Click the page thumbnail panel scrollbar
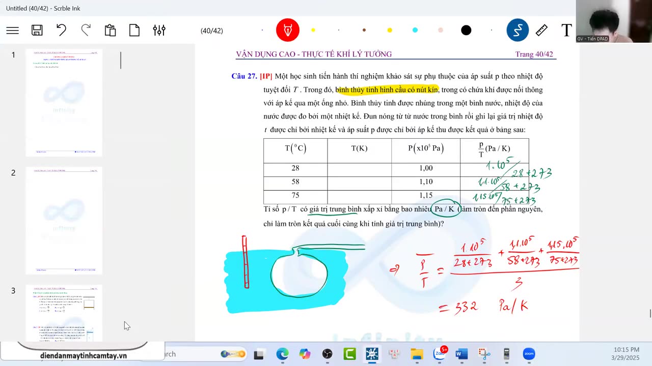The image size is (652, 366). (121, 60)
